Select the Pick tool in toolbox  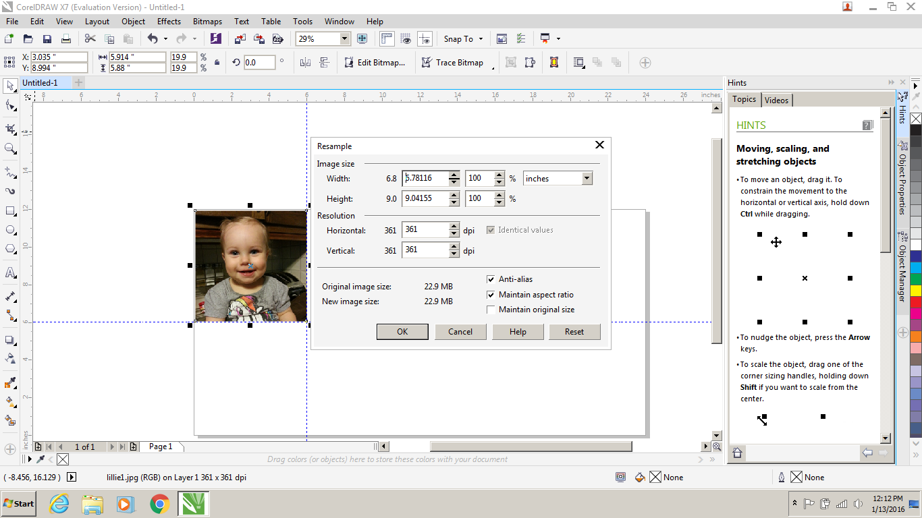[10, 86]
